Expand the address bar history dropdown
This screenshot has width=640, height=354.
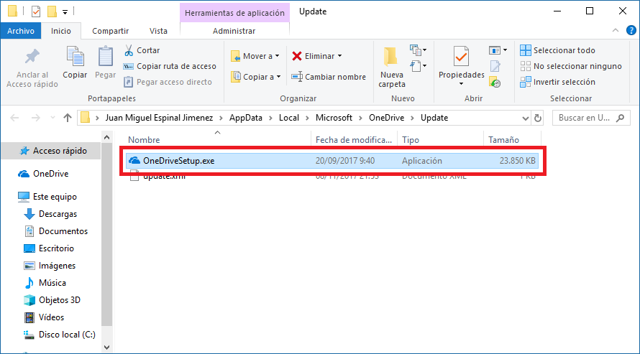pos(526,118)
